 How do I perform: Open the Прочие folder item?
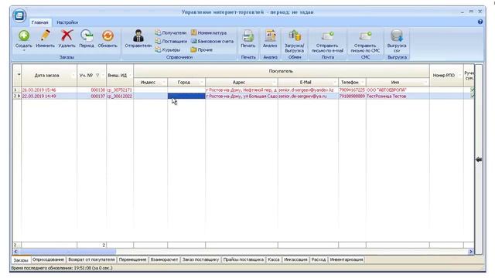[201, 49]
